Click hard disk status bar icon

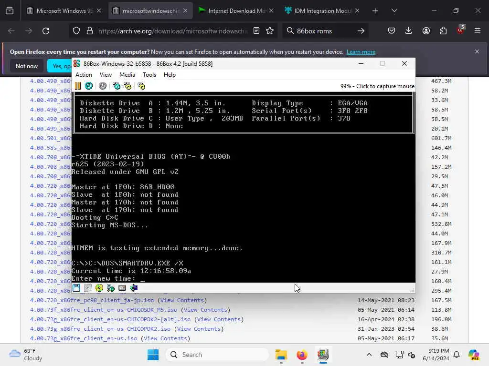(122, 288)
